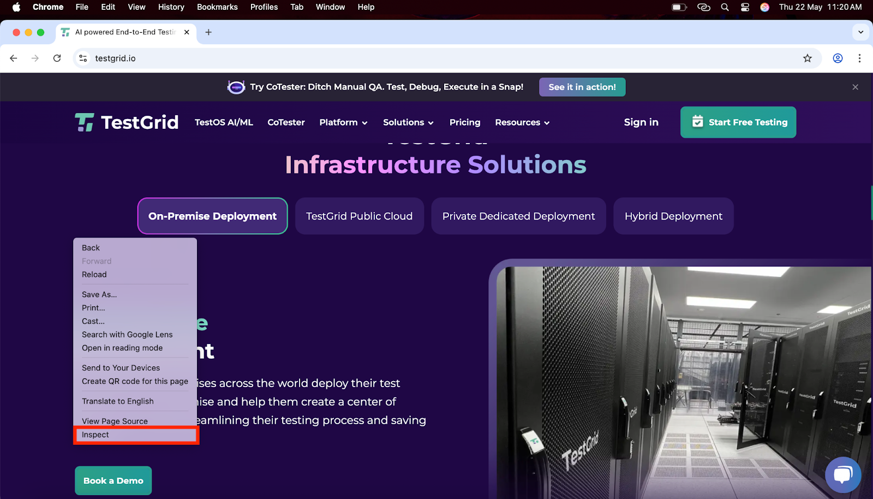Open the Bookmarks menu
The height and width of the screenshot is (499, 873).
(217, 7)
